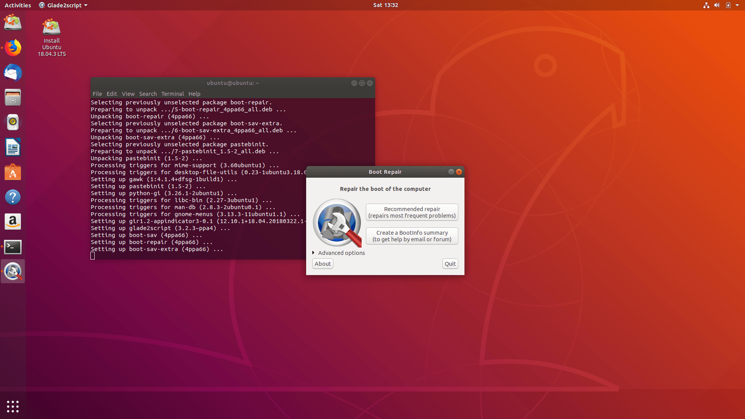The width and height of the screenshot is (745, 419).
Task: Open Ubuntu Software store icon
Action: pyautogui.click(x=13, y=172)
